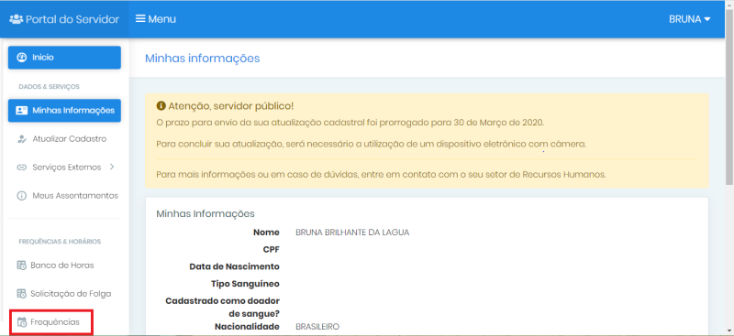Click the attention warning icon in yellow banner
The image size is (734, 336).
click(161, 106)
